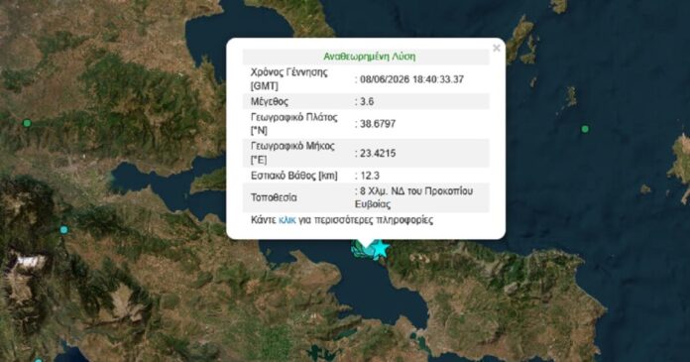Click the 'Γεωγραφικό Πλάτος [°N]' label
This screenshot has height=362, width=690.
click(x=294, y=124)
